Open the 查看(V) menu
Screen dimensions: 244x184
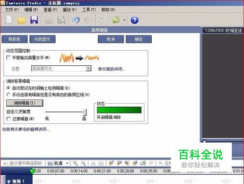(x=50, y=10)
